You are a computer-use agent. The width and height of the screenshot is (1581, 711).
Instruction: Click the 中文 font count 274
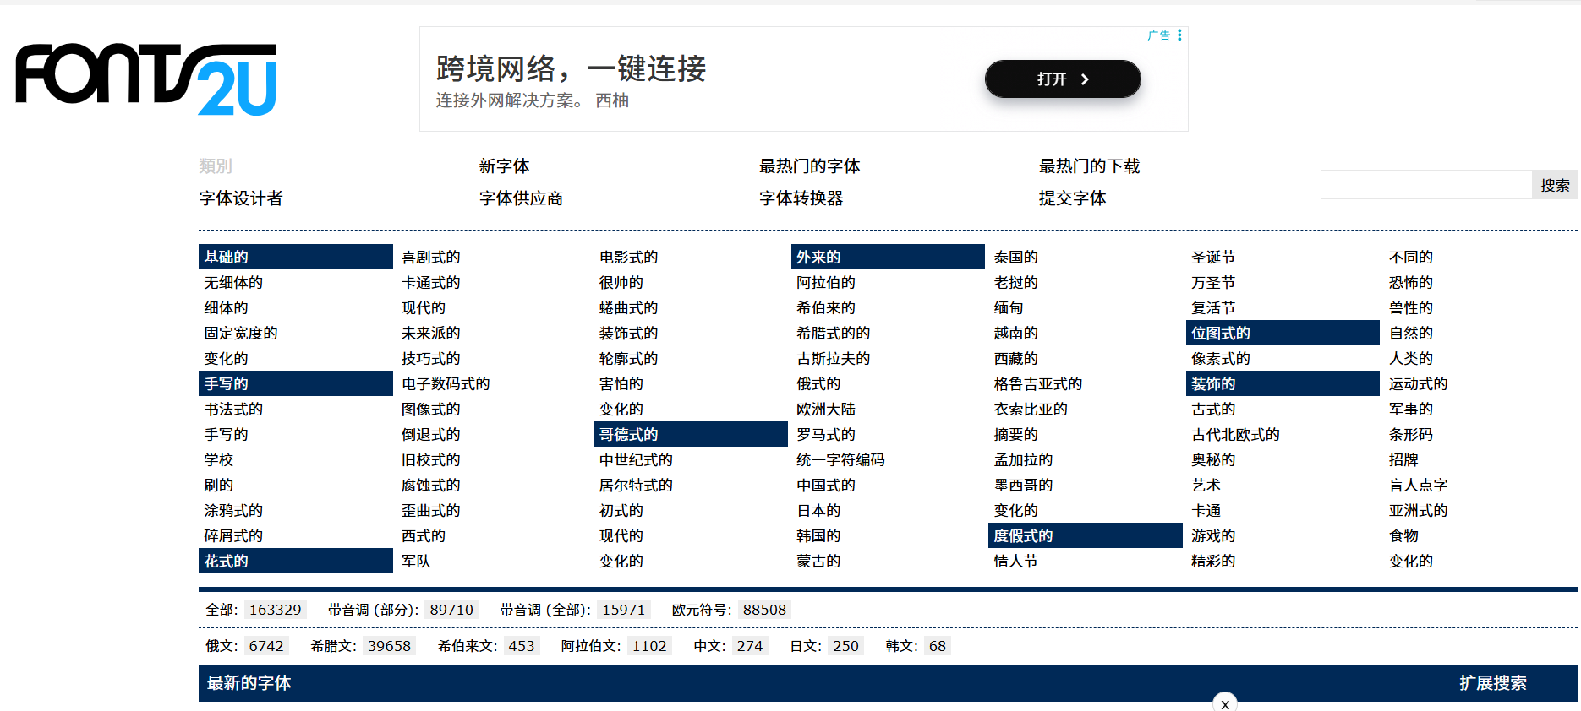point(749,646)
